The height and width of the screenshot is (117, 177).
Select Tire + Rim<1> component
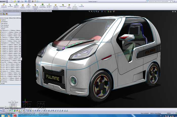[x=11, y=64]
